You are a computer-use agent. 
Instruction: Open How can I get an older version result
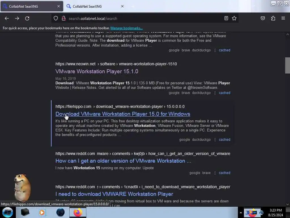[123, 161]
